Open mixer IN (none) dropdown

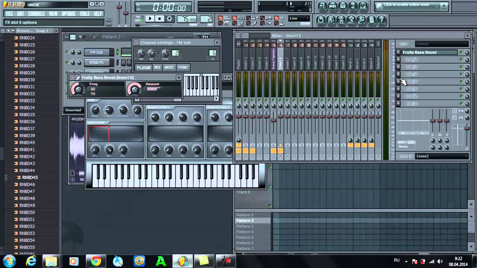click(442, 44)
